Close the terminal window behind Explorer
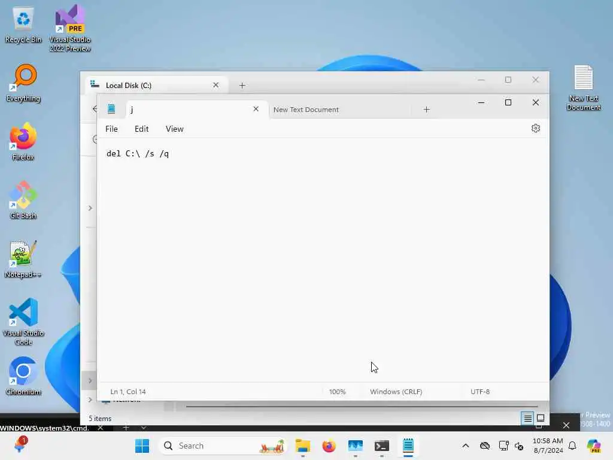Image resolution: width=613 pixels, height=460 pixels. (566, 425)
